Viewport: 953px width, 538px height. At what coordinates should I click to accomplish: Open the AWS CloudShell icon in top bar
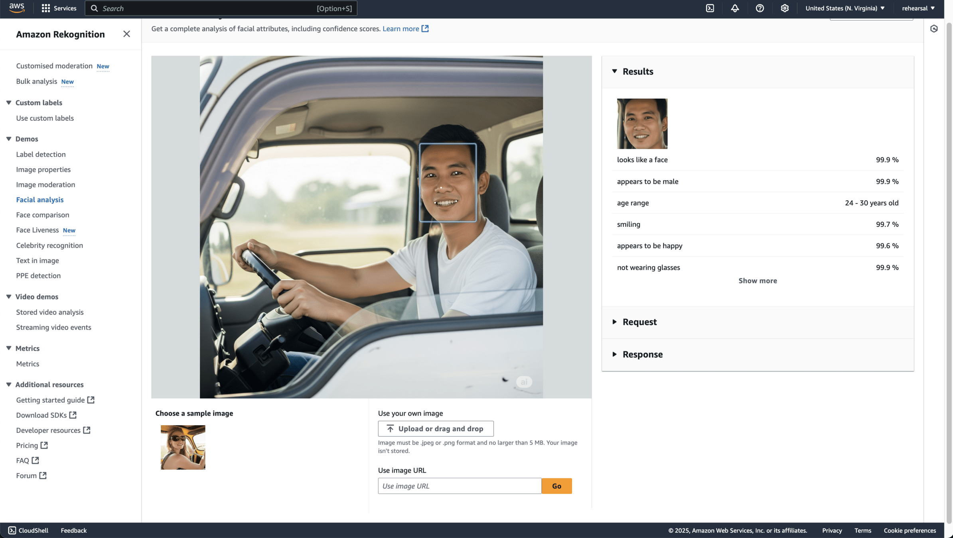(710, 8)
